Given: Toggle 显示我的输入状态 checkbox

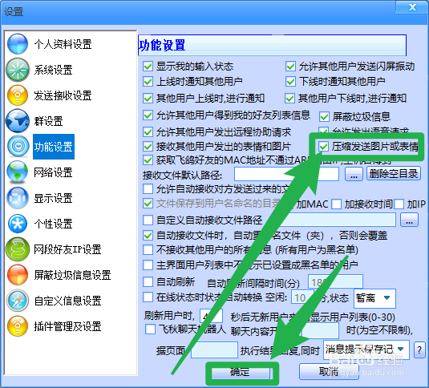Looking at the screenshot, I should pyautogui.click(x=148, y=67).
